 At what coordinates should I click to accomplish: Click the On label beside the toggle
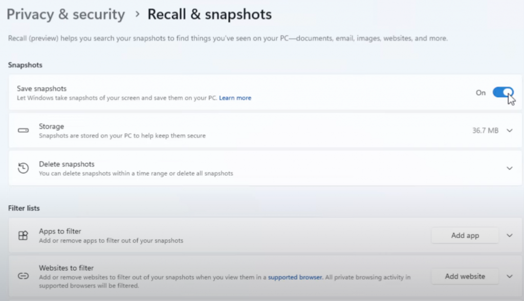click(481, 93)
